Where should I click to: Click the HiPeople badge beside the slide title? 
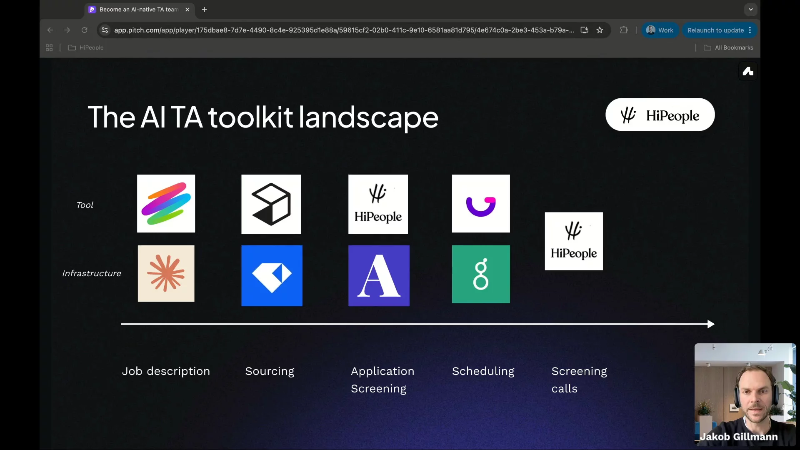pos(660,115)
